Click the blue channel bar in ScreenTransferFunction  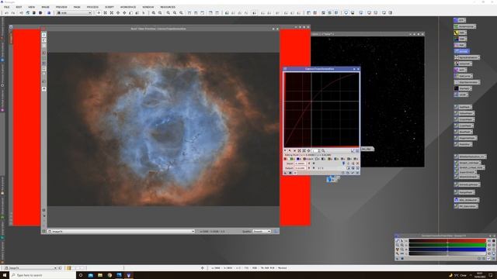pos(447,250)
